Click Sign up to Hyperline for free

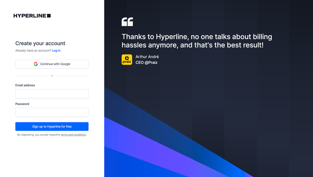click(52, 127)
